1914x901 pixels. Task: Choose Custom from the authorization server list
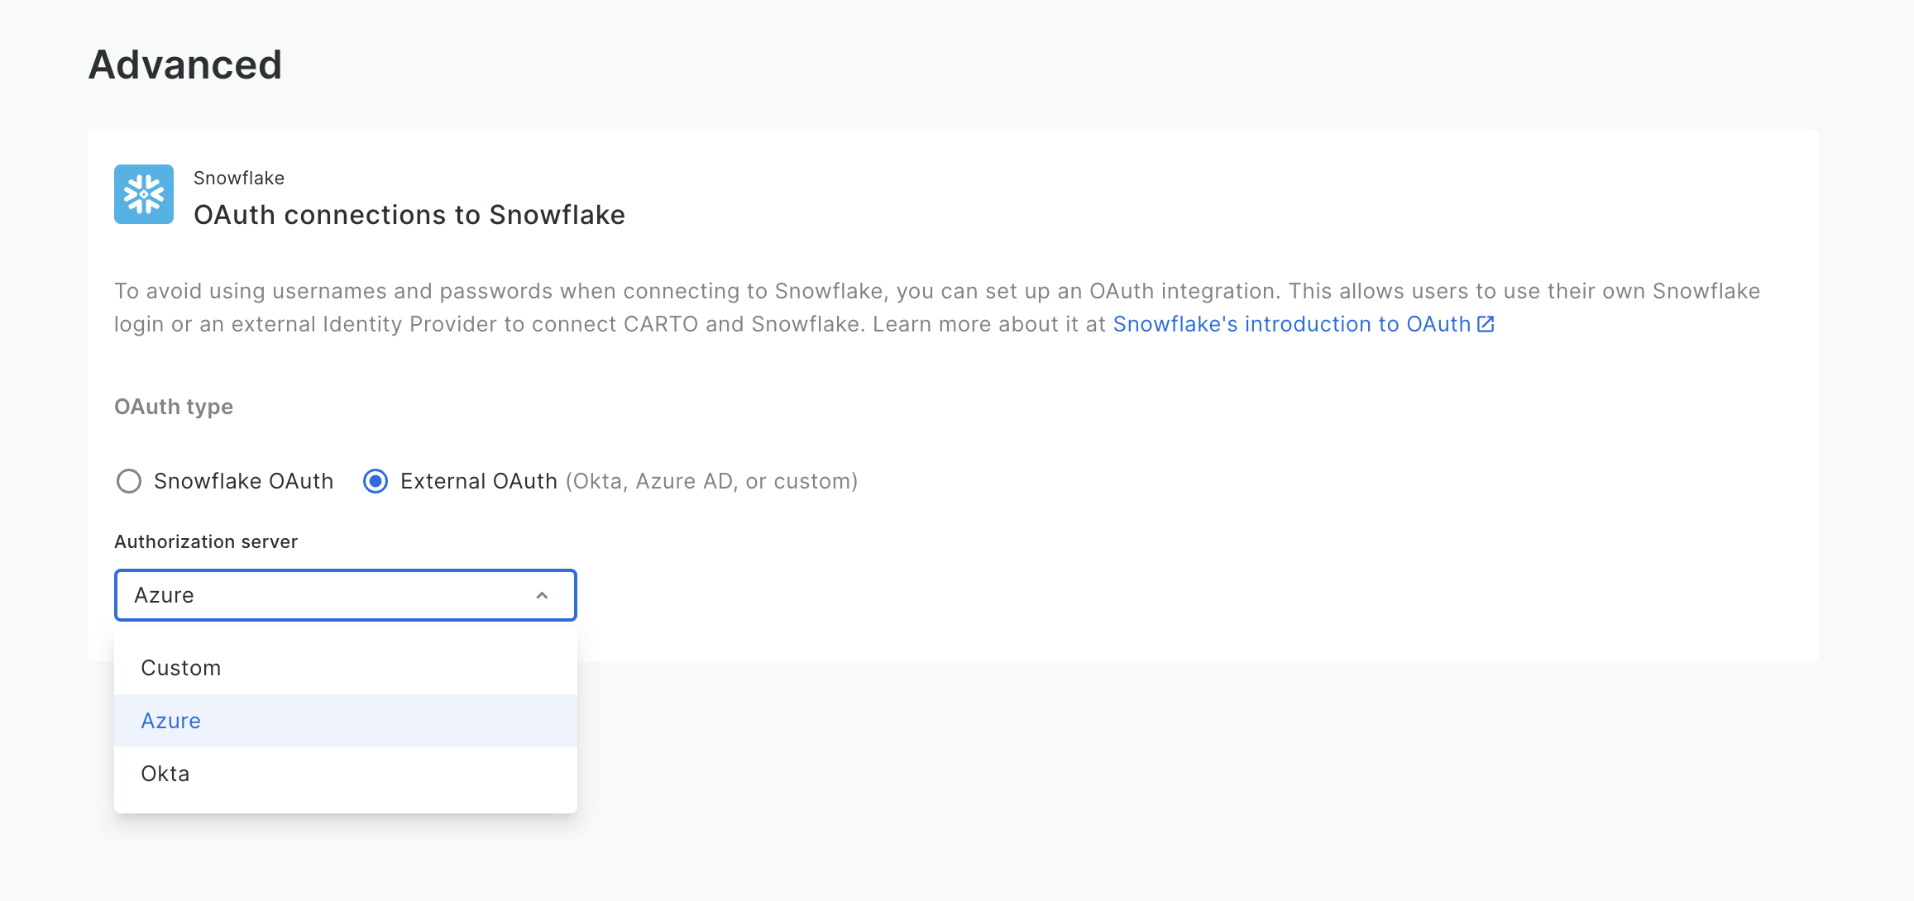(x=181, y=668)
